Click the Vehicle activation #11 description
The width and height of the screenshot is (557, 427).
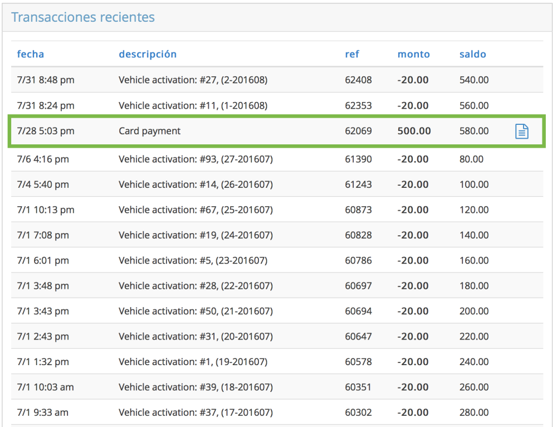(193, 106)
